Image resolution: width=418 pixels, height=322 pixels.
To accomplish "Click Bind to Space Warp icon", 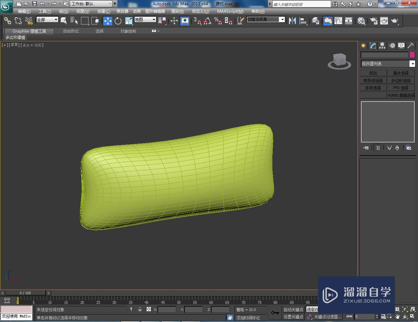I will (29, 21).
